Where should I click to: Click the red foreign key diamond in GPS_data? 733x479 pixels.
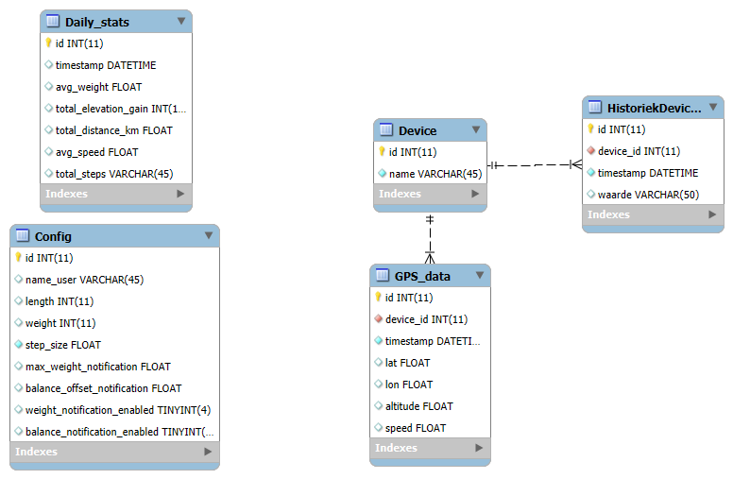[379, 319]
